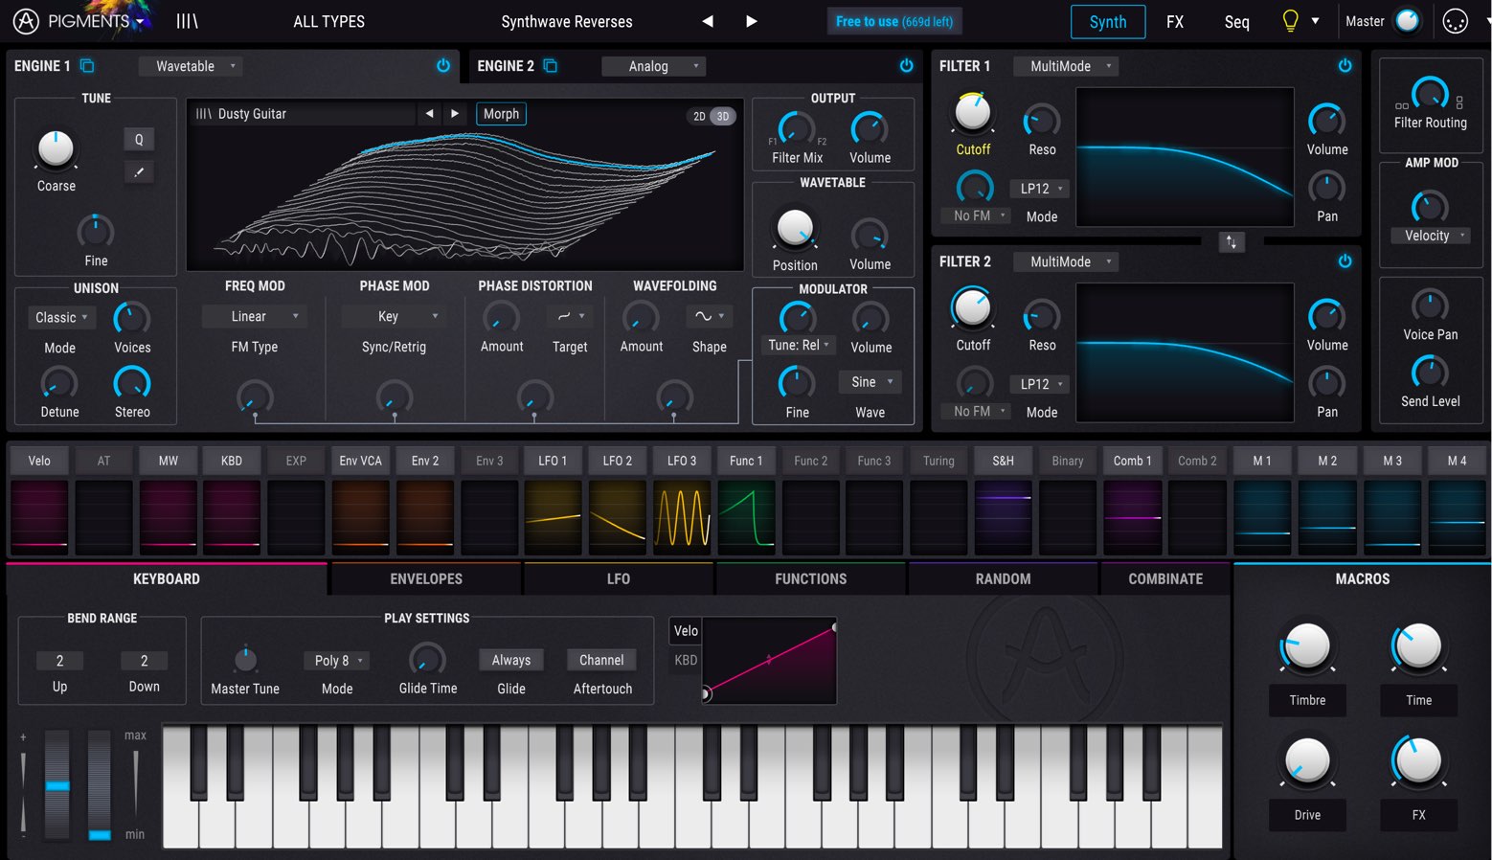1492x860 pixels.
Task: Toggle Filter 2 power button
Action: click(1345, 260)
